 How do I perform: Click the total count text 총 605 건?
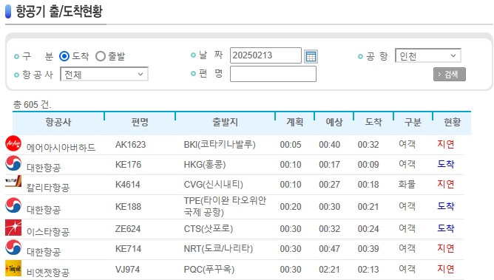(32, 104)
